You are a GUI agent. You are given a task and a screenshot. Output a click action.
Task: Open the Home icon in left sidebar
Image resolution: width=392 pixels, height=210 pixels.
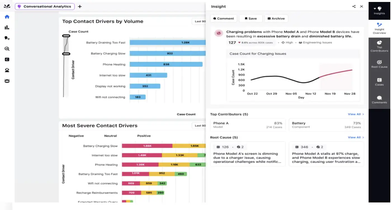click(7, 17)
